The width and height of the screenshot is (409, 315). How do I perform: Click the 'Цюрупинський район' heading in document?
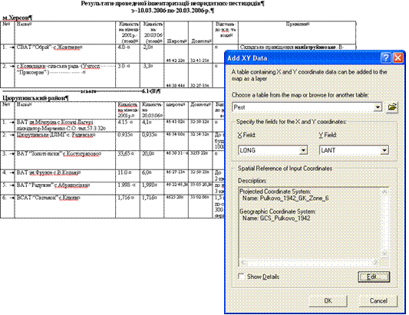click(35, 98)
